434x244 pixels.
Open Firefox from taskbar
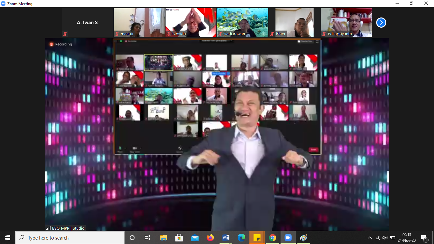coord(210,238)
